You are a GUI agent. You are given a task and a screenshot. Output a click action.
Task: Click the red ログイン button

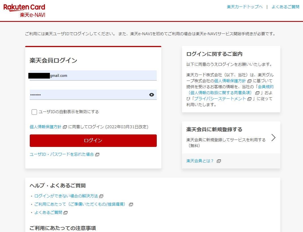[93, 141]
